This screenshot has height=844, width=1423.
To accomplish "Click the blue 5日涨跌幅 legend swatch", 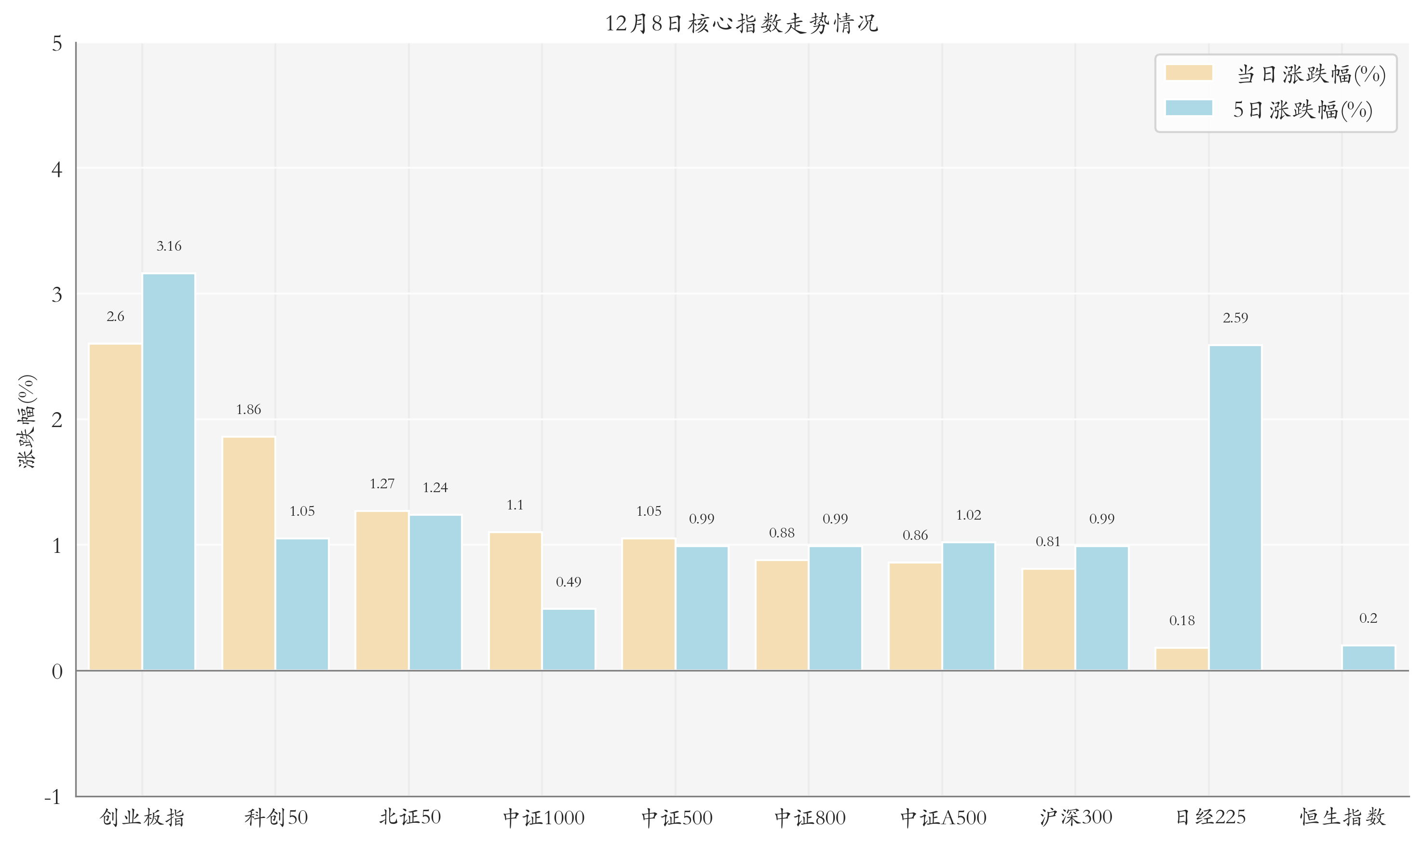I will [x=1188, y=108].
